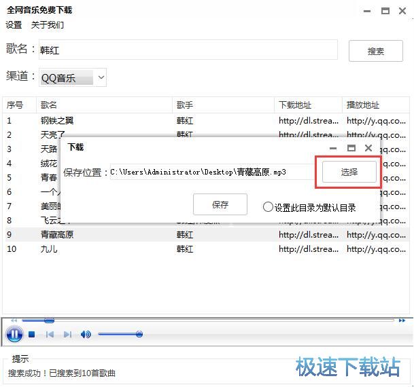This screenshot has height=387, width=414.
Task: Click download address of 钢铁之翼 row
Action: click(309, 121)
